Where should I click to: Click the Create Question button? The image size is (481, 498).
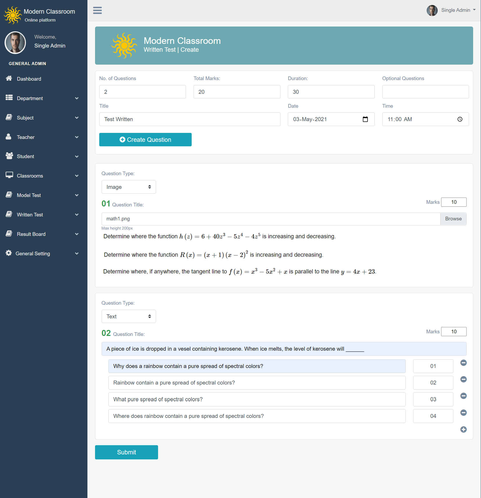point(145,140)
